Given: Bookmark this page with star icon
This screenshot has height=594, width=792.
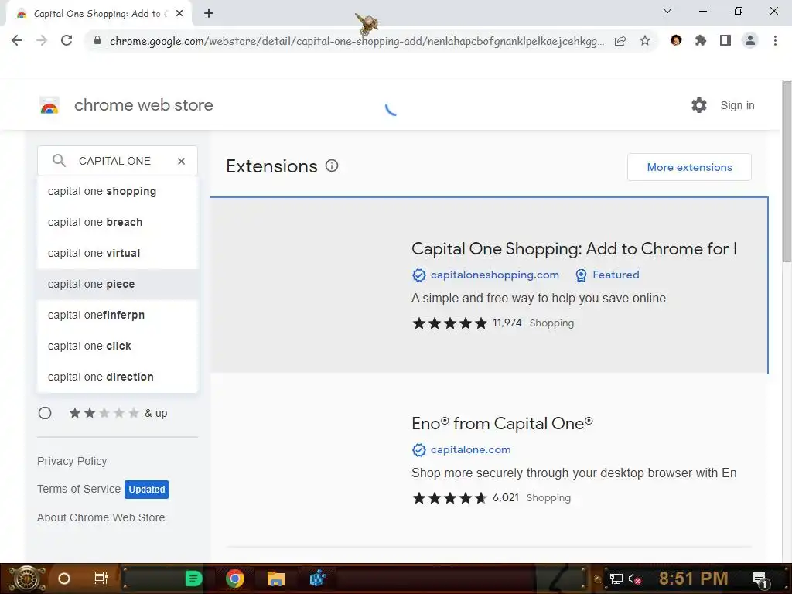Looking at the screenshot, I should pos(645,40).
